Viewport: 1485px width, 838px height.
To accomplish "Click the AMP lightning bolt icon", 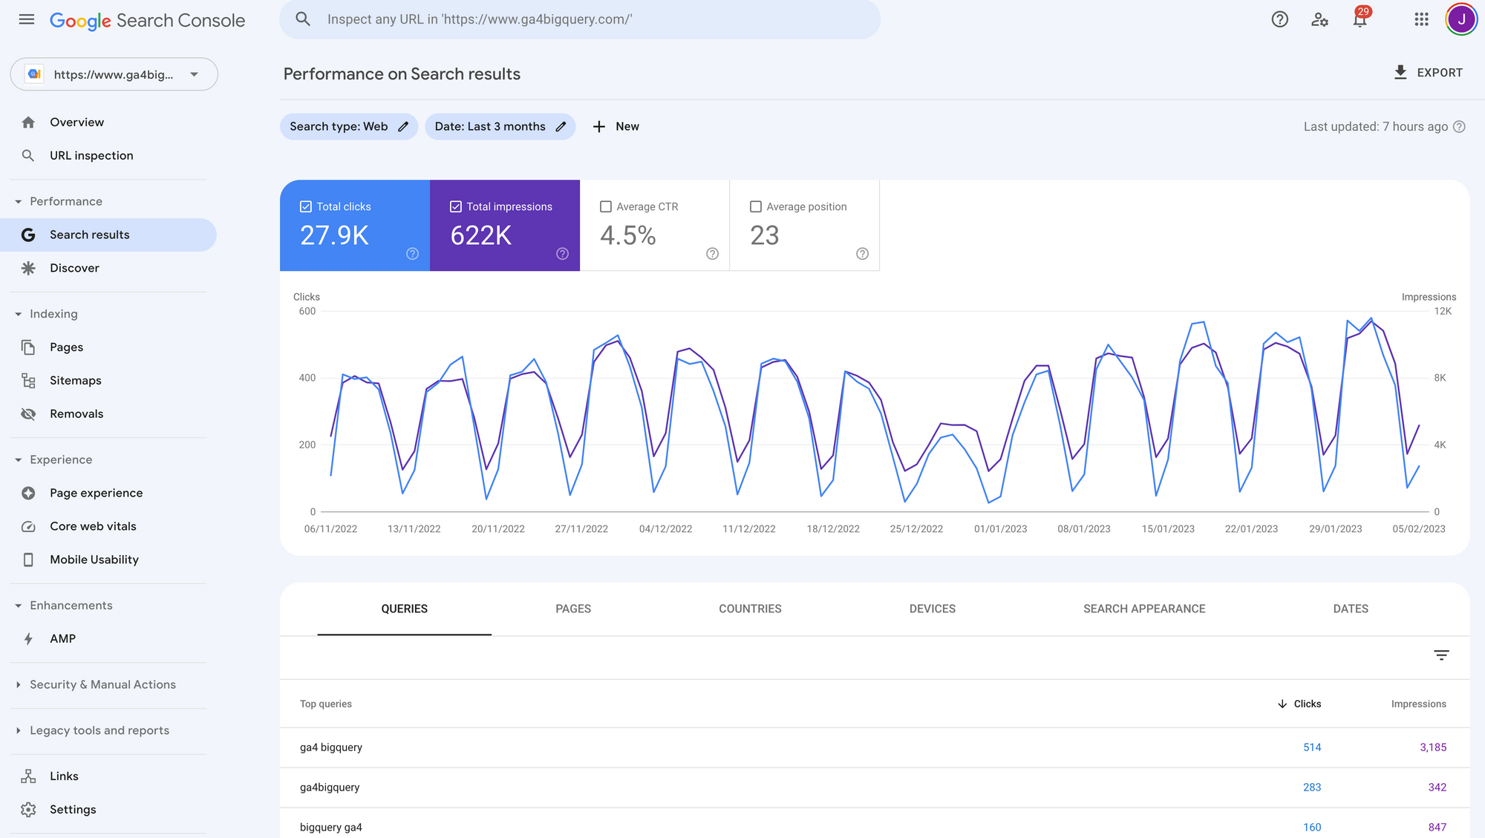I will pyautogui.click(x=28, y=639).
